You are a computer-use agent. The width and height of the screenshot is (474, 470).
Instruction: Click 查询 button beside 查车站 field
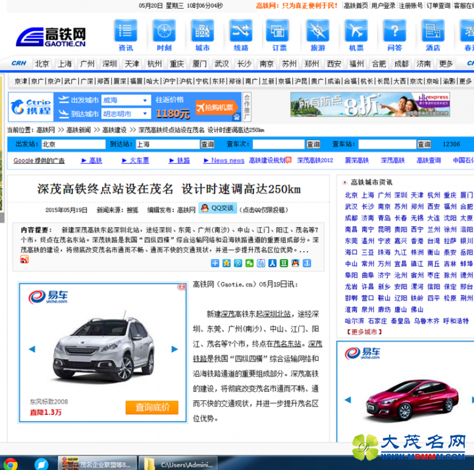pos(424,145)
